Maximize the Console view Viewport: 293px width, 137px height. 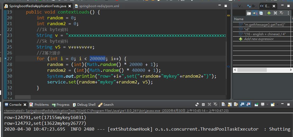pyautogui.click(x=288, y=104)
